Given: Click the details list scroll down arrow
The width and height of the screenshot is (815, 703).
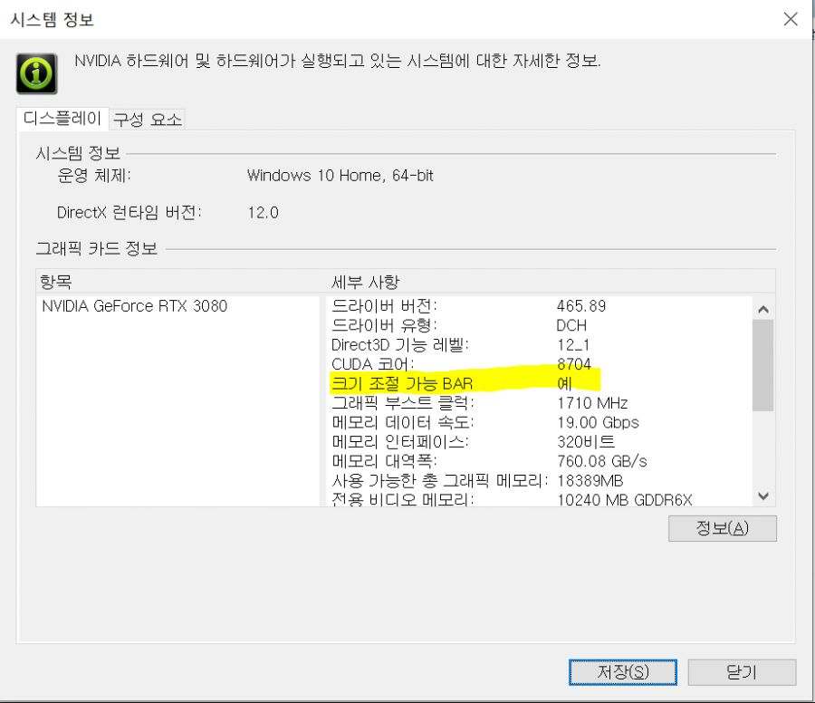Looking at the screenshot, I should (x=763, y=496).
